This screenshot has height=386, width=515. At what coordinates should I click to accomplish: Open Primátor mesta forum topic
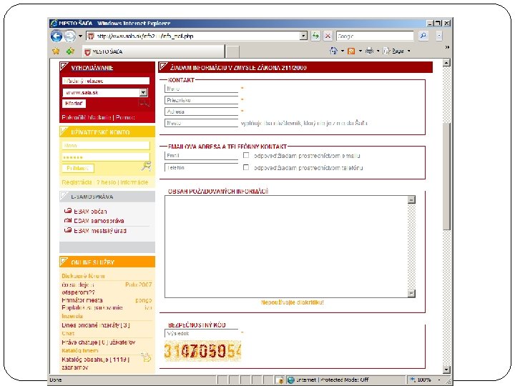(x=82, y=300)
